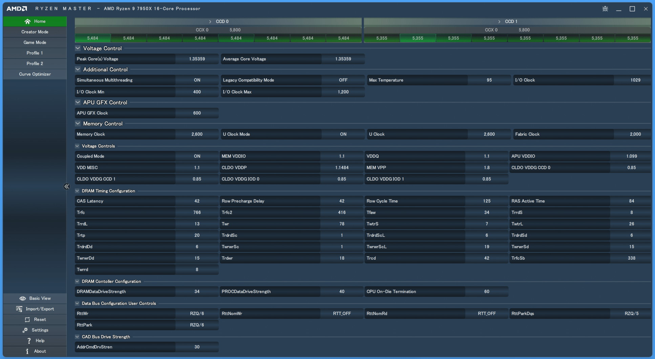655x359 pixels.
Task: Open the Settings page
Action: pos(35,330)
